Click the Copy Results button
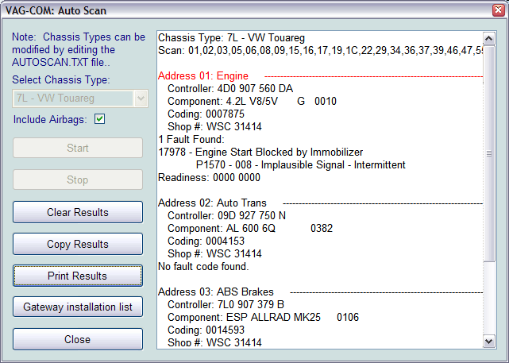The height and width of the screenshot is (363, 509). pyautogui.click(x=78, y=244)
